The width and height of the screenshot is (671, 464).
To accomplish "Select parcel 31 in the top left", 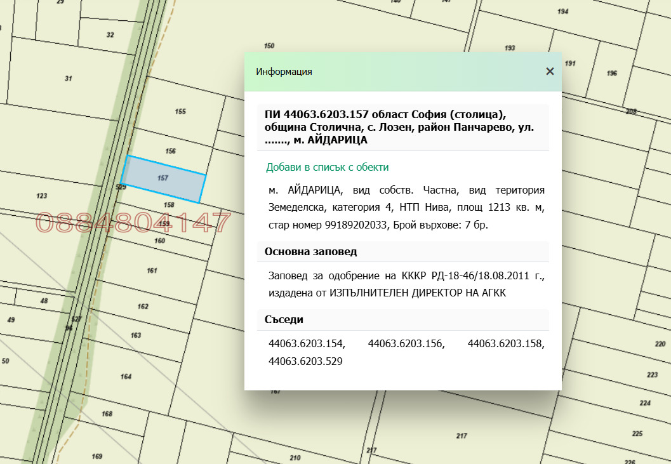I will [68, 79].
